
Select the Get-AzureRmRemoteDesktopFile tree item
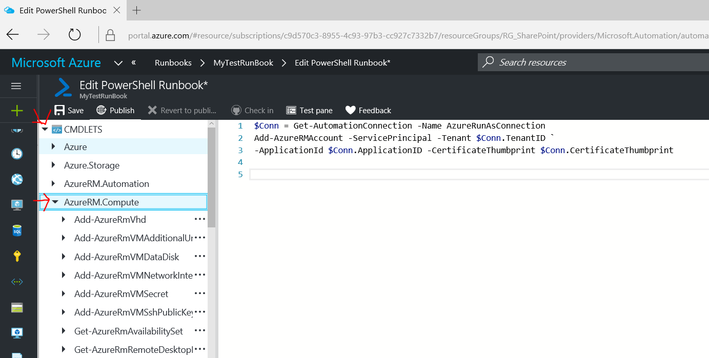click(133, 350)
